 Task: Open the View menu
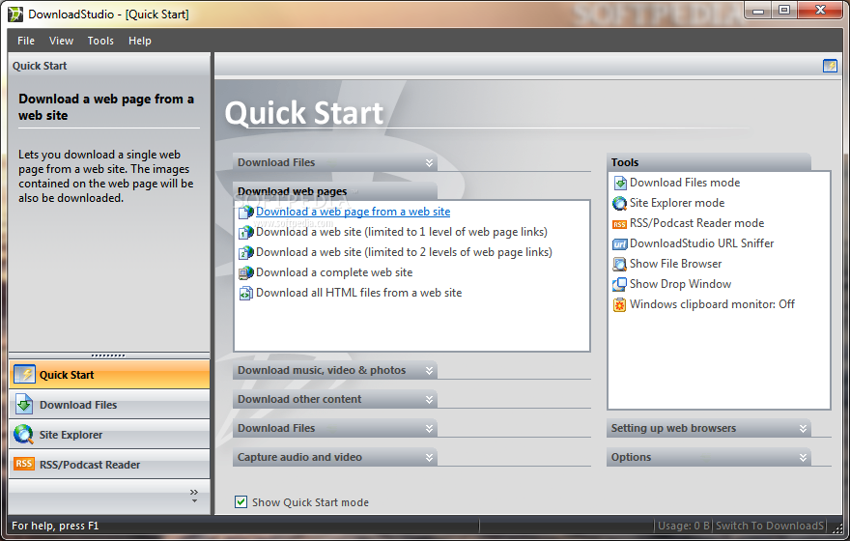tap(61, 41)
